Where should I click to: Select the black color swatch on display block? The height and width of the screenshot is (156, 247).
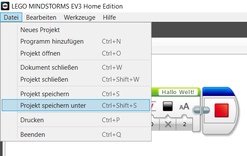(168, 106)
